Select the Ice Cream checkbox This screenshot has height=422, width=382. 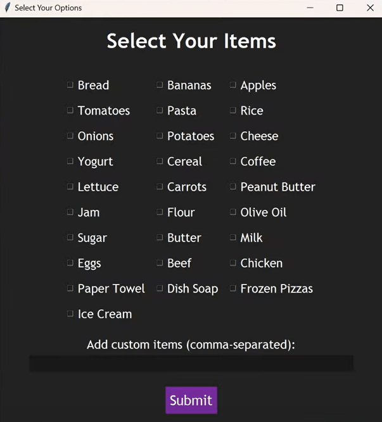70,314
